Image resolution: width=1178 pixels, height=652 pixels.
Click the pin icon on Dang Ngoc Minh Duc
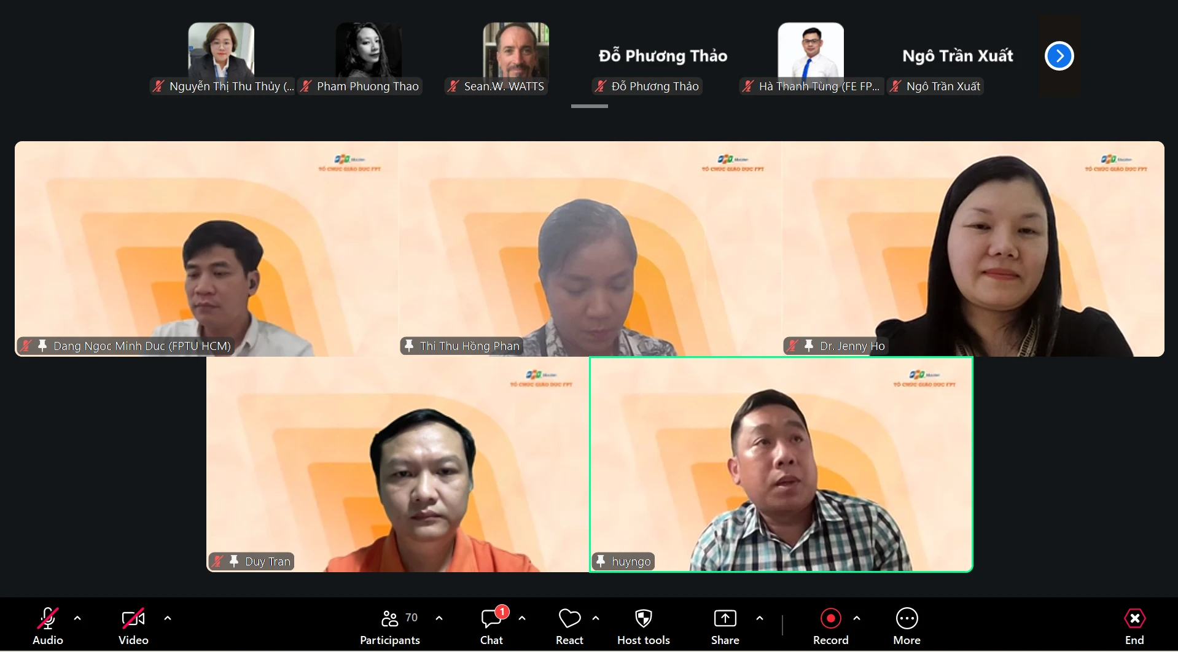coord(42,346)
